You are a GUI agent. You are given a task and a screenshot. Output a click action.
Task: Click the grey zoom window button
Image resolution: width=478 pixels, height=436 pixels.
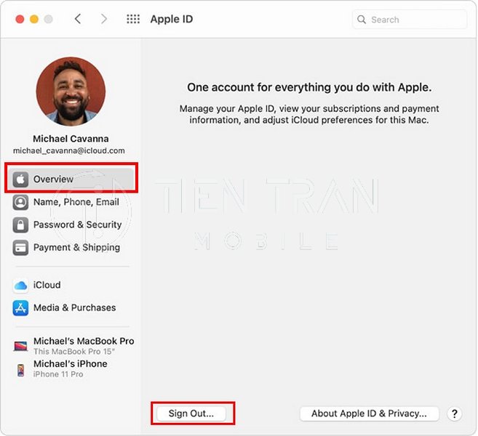click(49, 20)
